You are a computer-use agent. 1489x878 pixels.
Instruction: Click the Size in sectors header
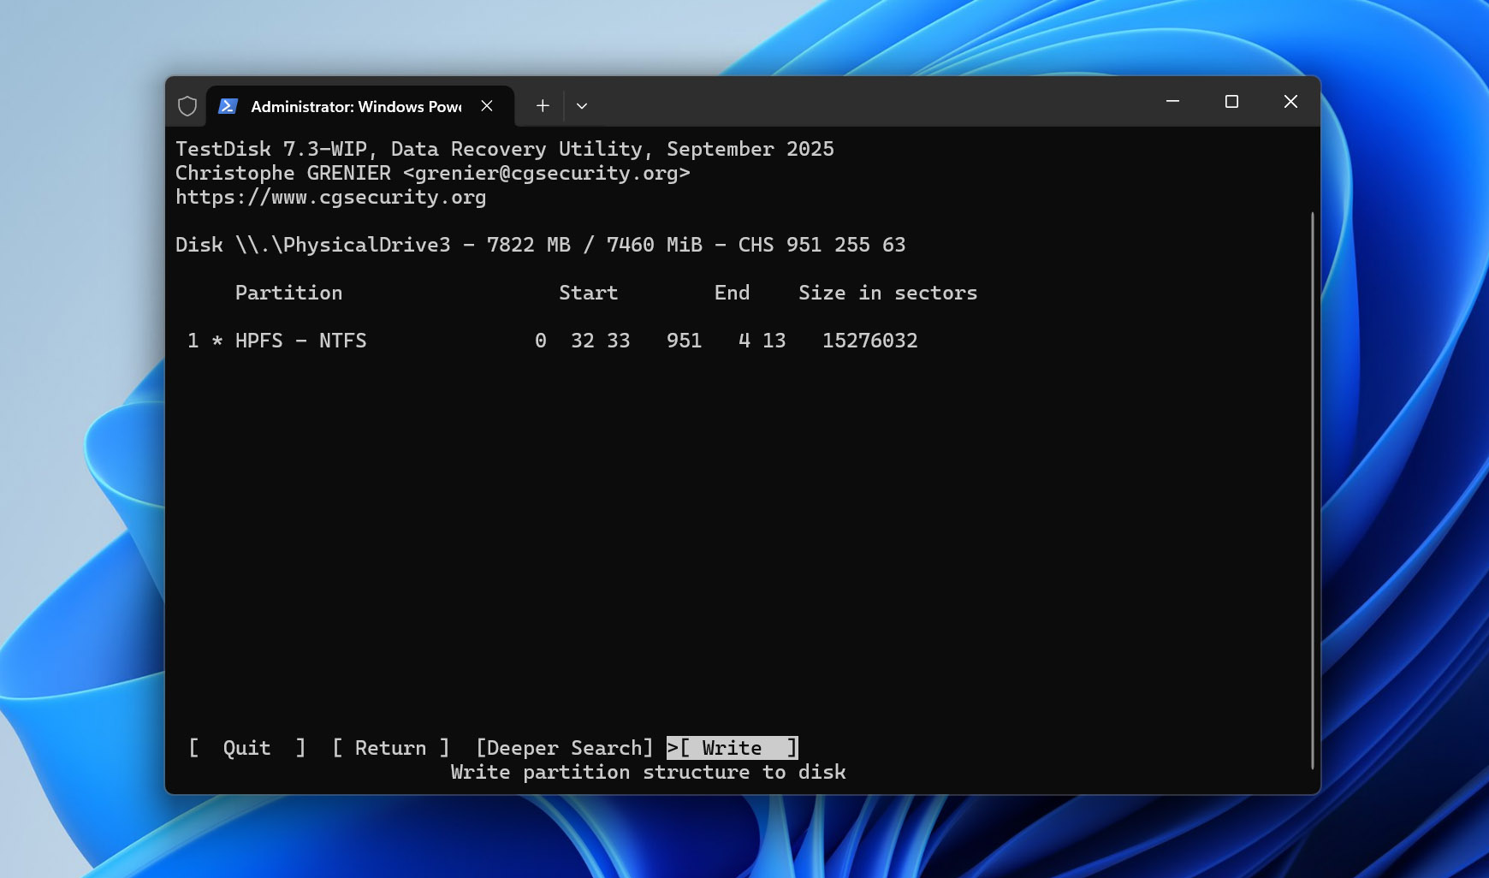tap(887, 293)
